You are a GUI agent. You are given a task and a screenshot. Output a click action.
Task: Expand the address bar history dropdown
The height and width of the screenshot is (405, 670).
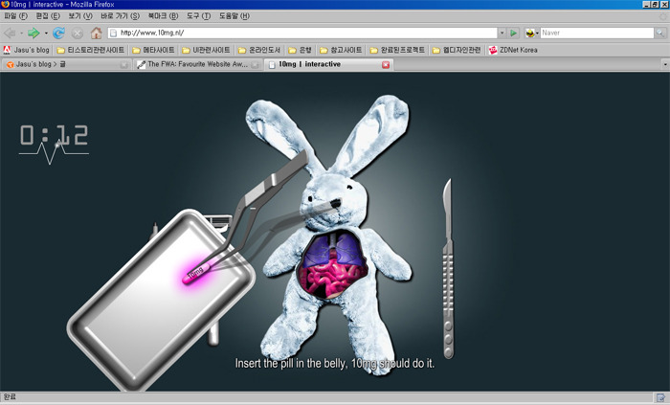[502, 33]
